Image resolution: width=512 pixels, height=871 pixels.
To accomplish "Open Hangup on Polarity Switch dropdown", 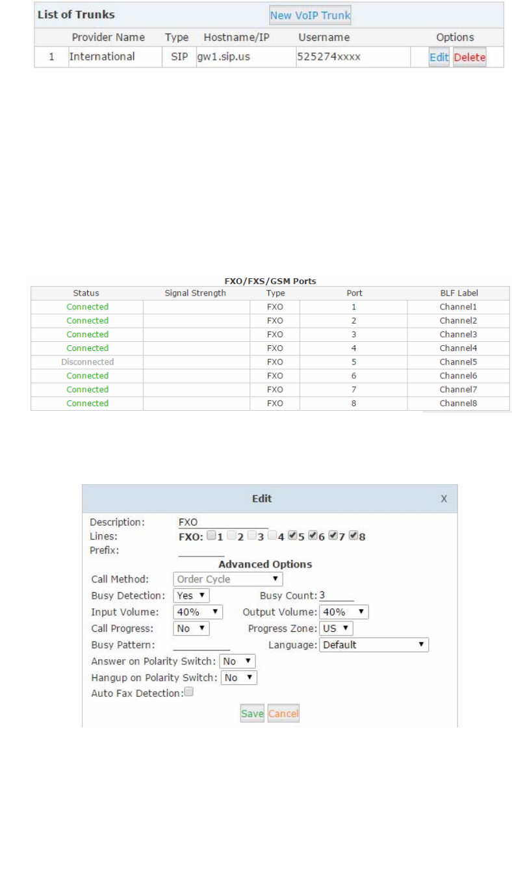I will click(239, 677).
